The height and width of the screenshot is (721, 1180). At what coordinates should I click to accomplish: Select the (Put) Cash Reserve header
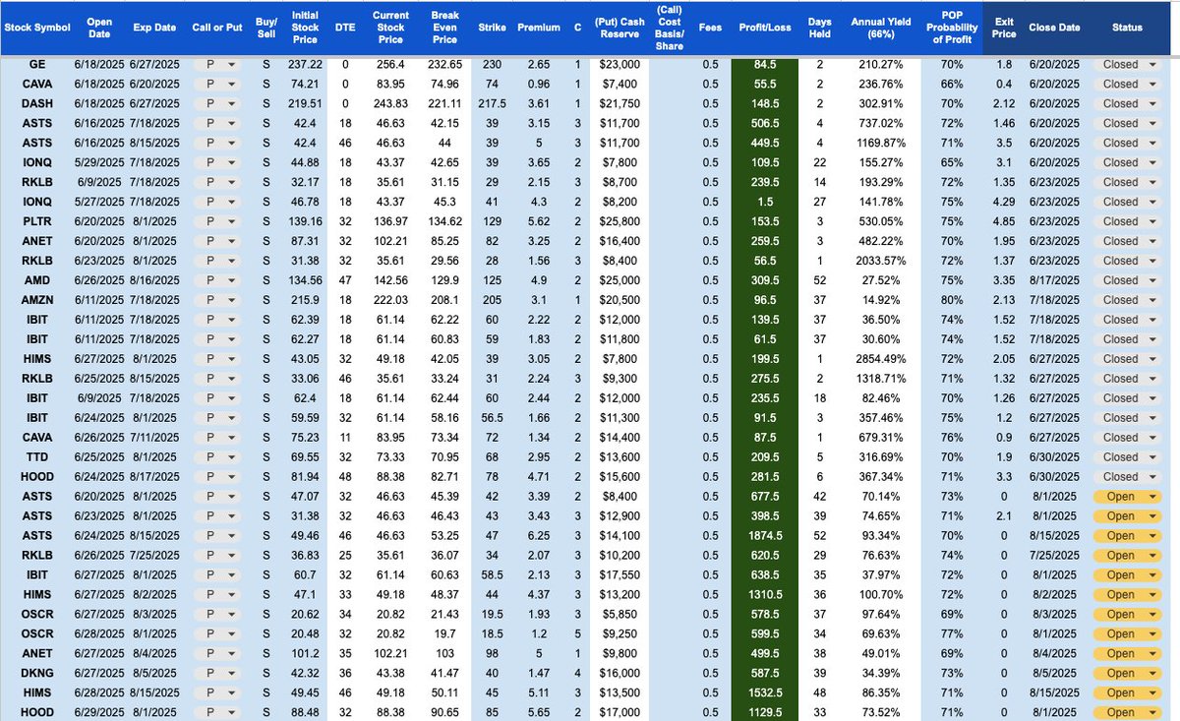[619, 28]
